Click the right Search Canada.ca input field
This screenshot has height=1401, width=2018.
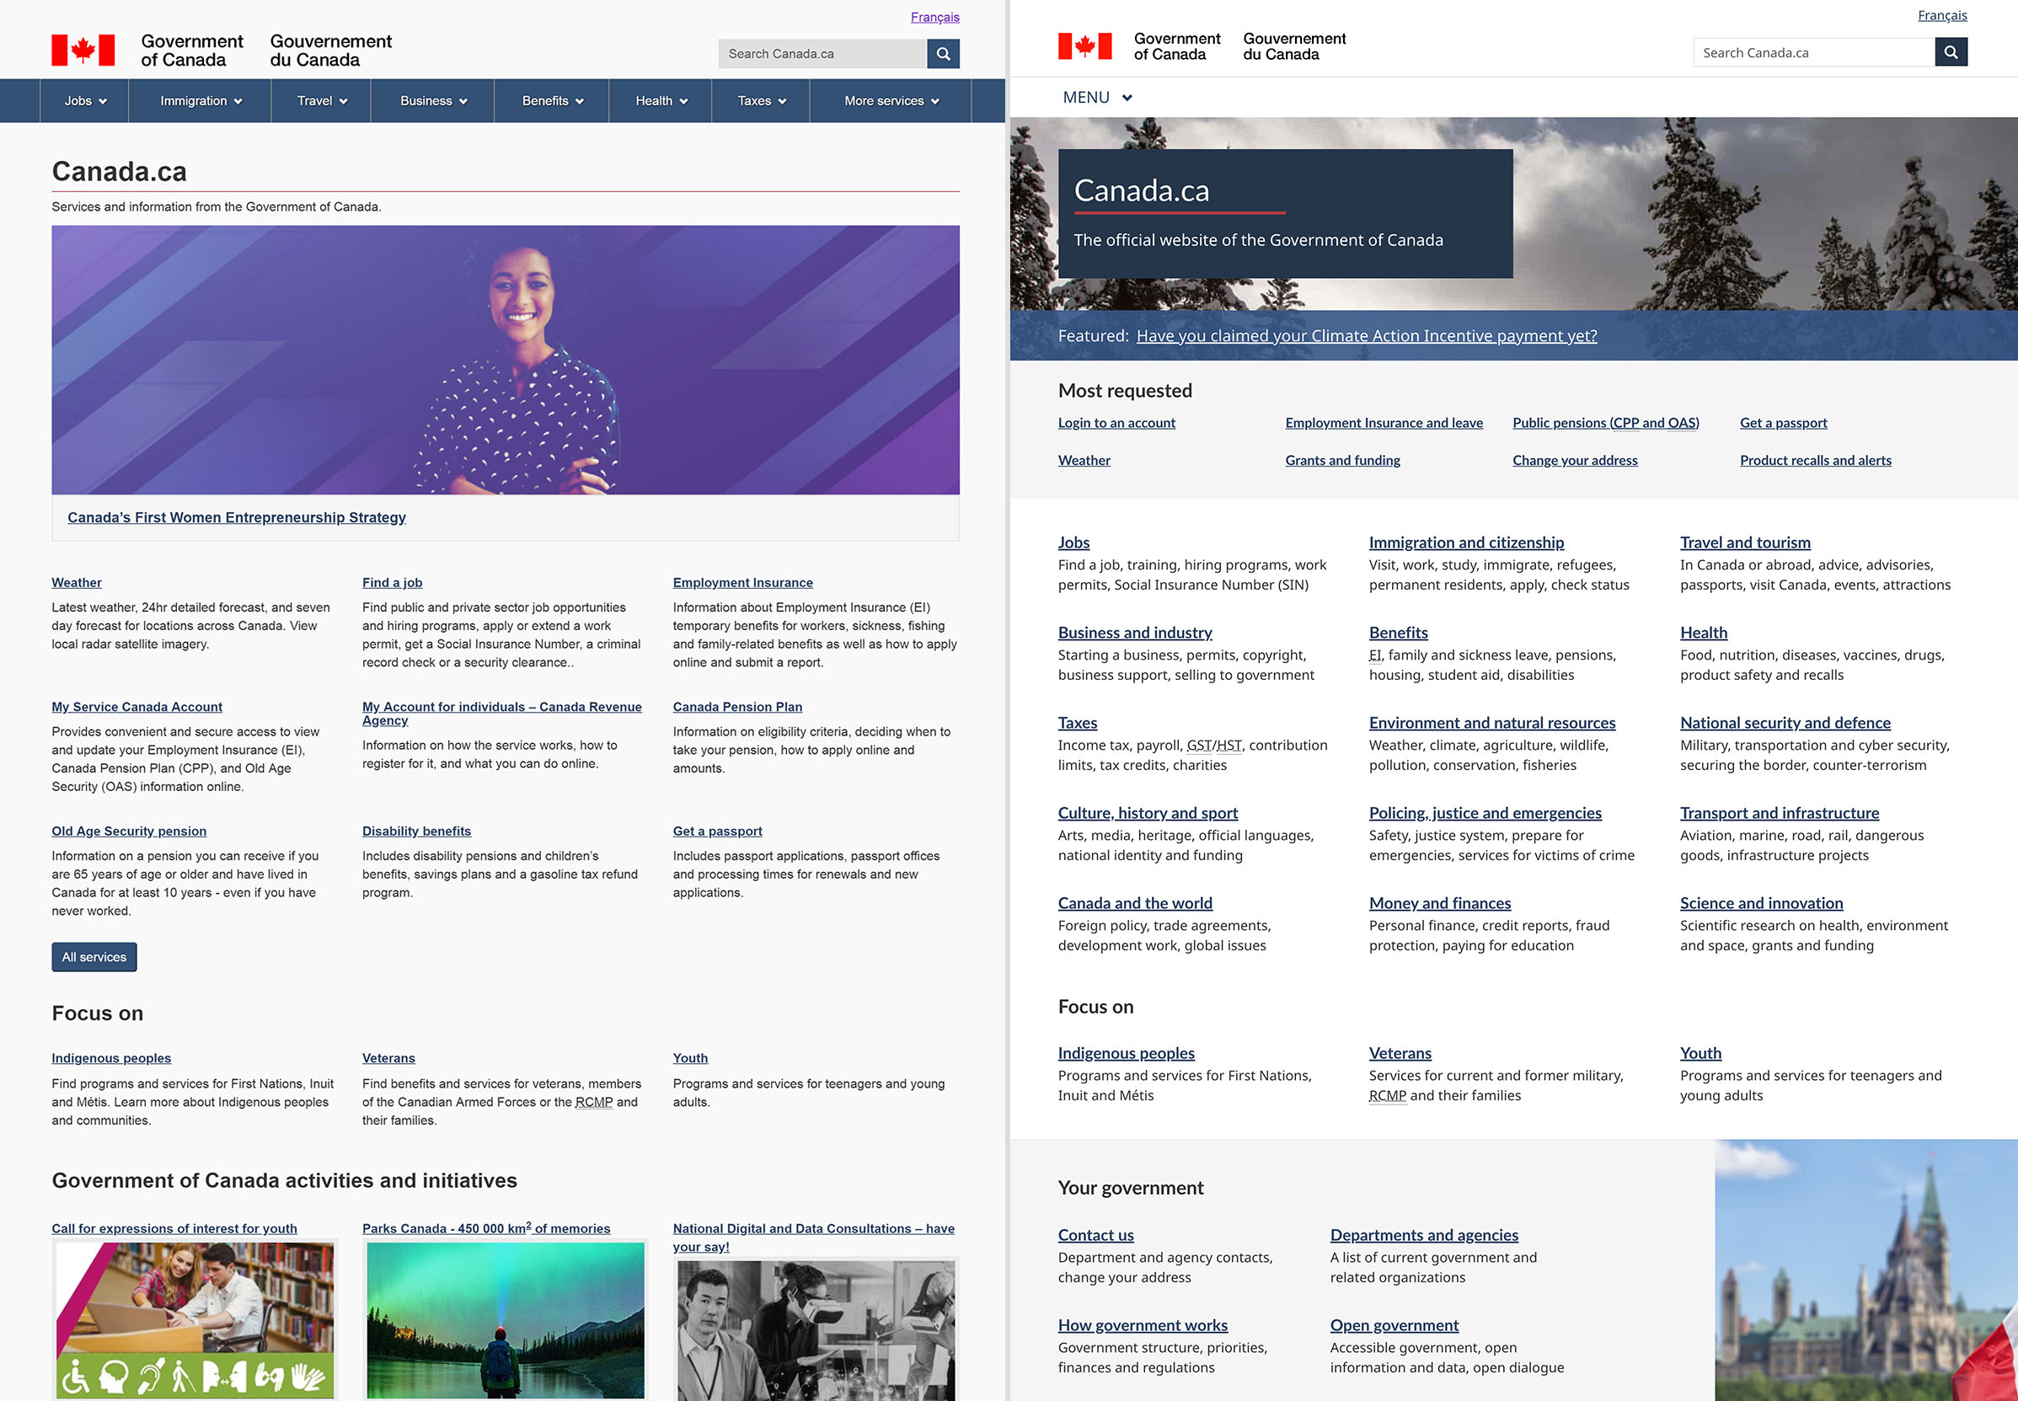pos(1812,53)
